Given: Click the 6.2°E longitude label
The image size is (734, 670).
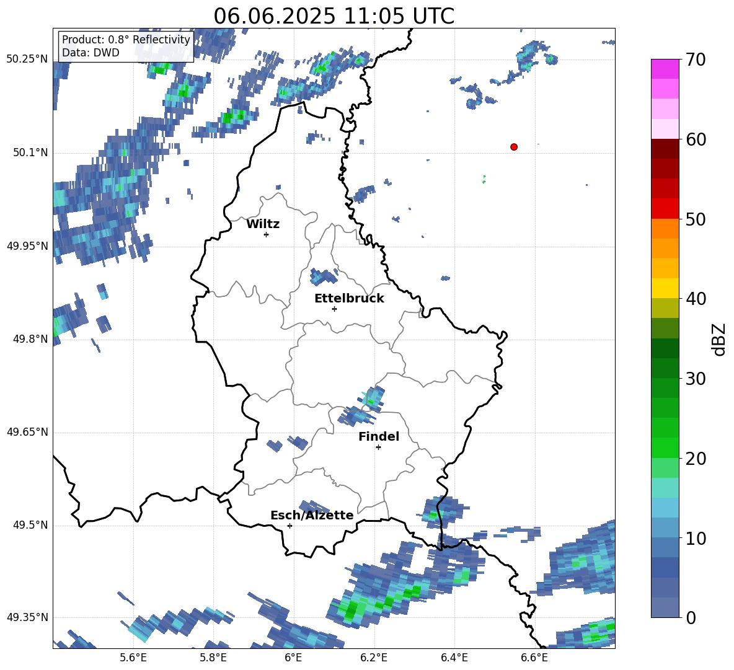Looking at the screenshot, I should click(374, 658).
